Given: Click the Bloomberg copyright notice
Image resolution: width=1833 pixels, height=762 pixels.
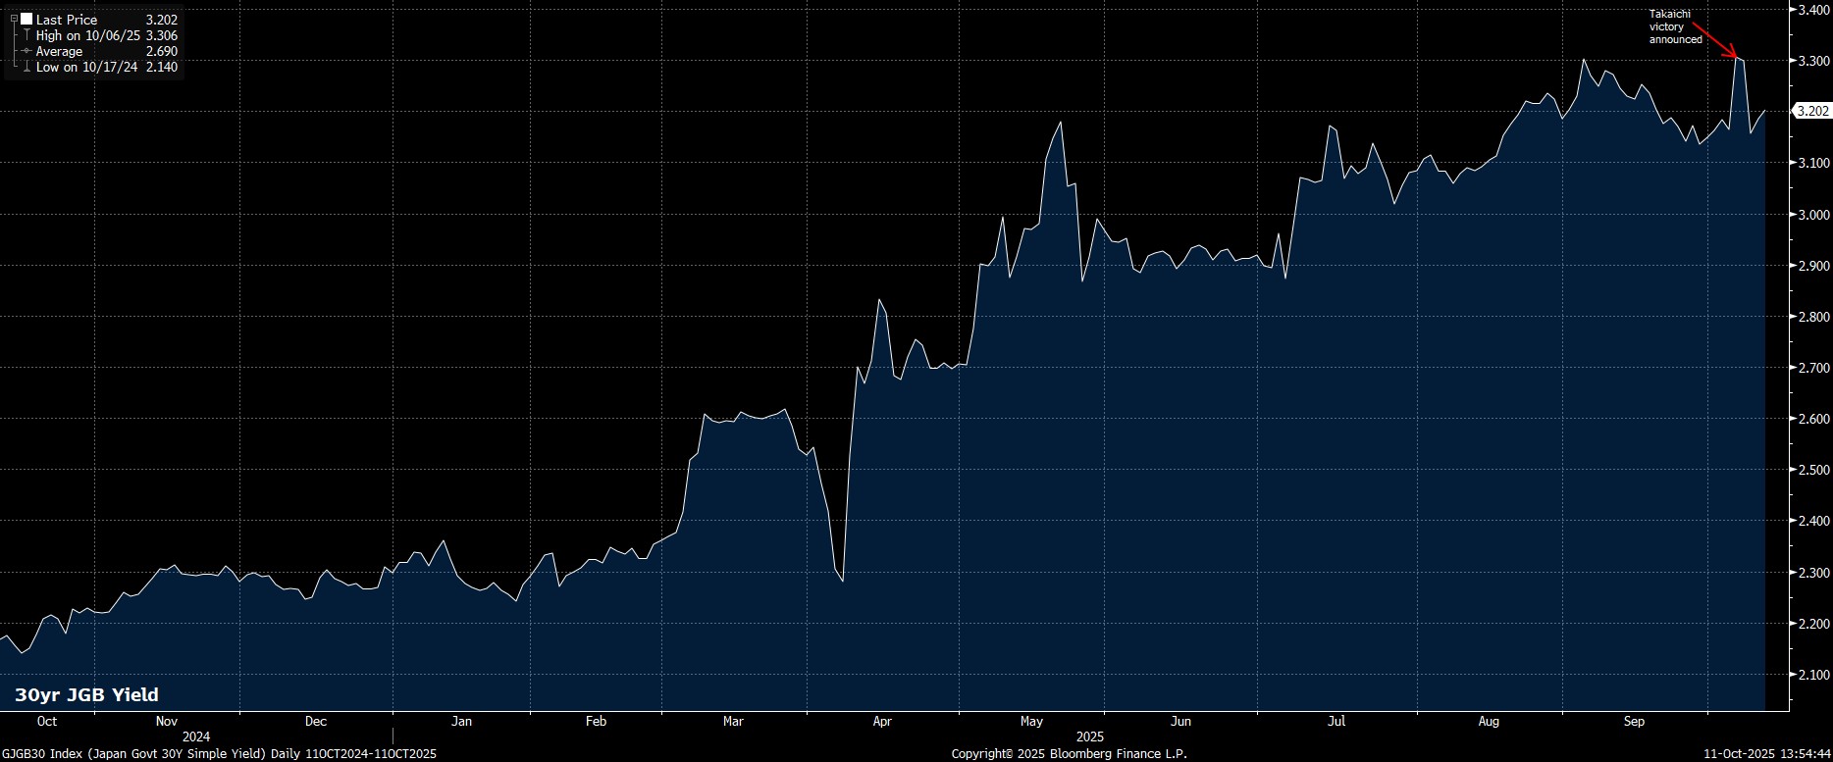Looking at the screenshot, I should 1069,753.
